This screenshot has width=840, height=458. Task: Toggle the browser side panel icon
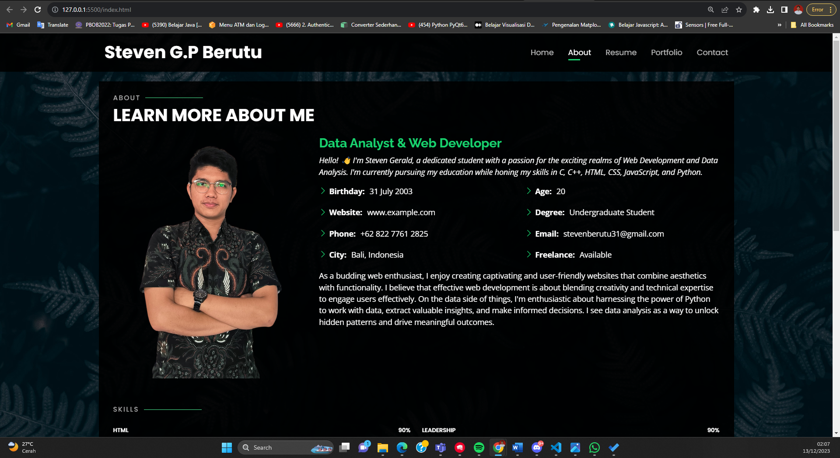pyautogui.click(x=784, y=10)
